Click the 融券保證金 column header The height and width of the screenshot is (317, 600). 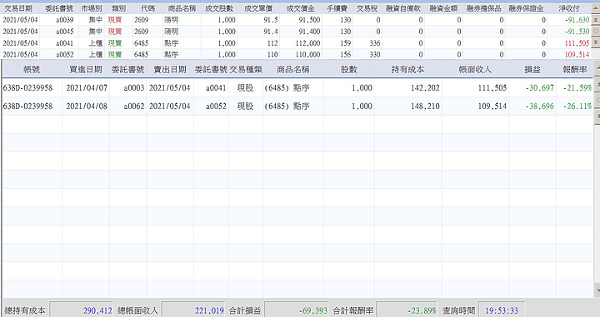click(526, 8)
